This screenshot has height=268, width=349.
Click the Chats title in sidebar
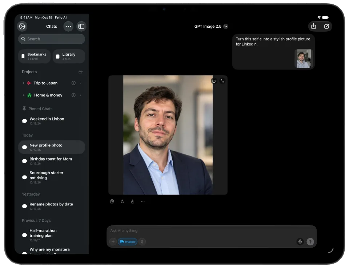51,26
